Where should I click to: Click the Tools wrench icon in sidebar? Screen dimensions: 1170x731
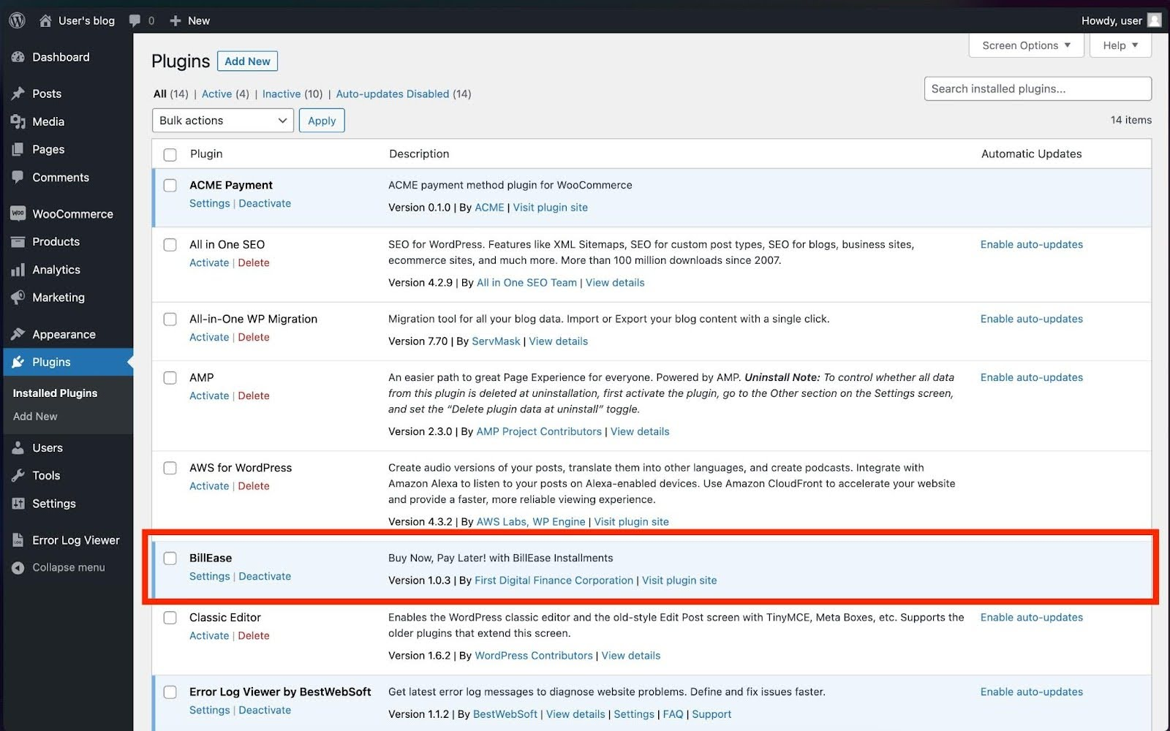click(18, 475)
